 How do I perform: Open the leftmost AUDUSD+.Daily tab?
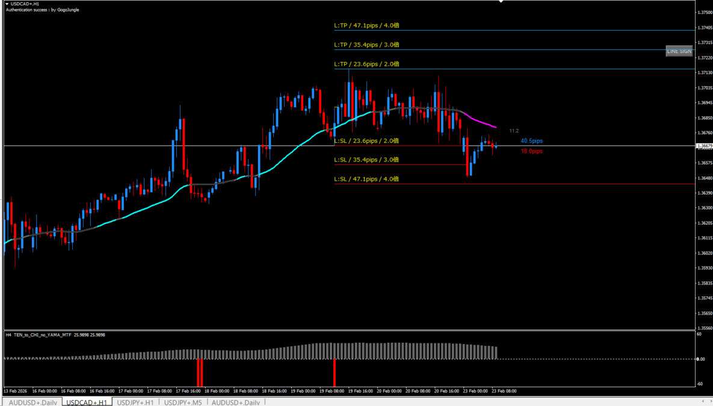tap(32, 402)
